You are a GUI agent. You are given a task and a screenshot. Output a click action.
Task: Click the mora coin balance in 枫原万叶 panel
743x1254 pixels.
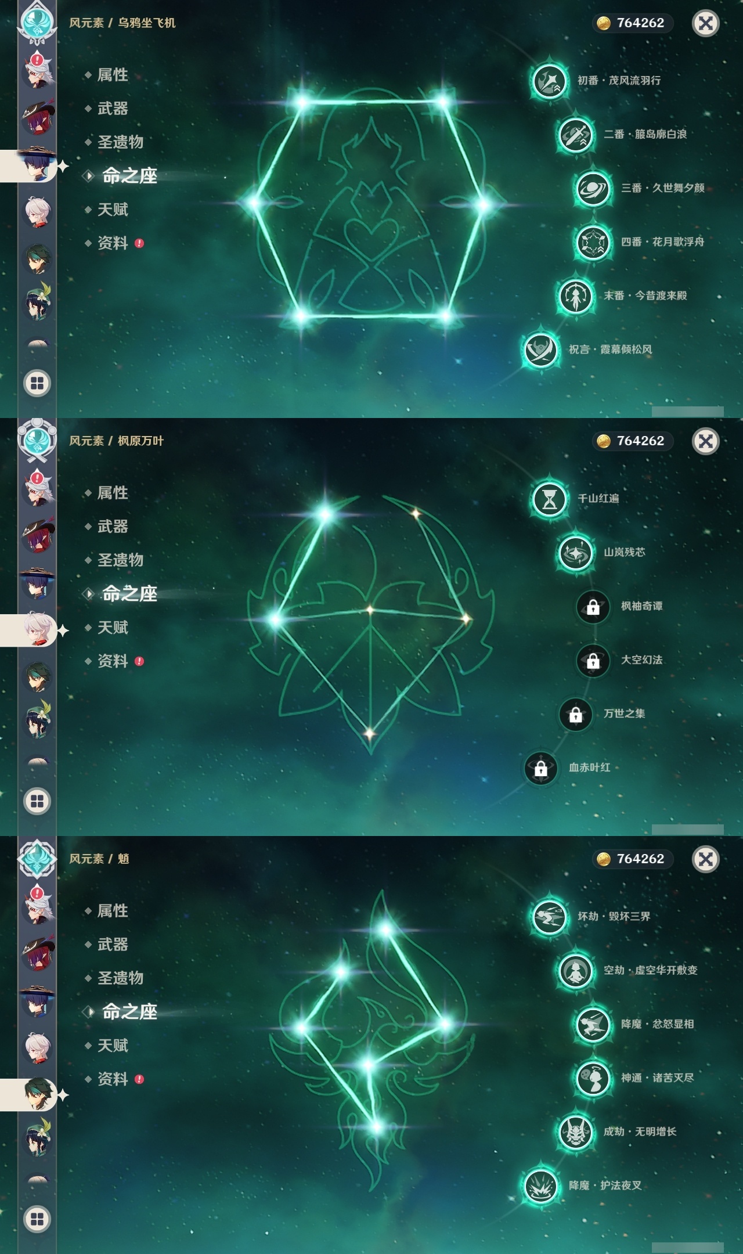[x=633, y=441]
